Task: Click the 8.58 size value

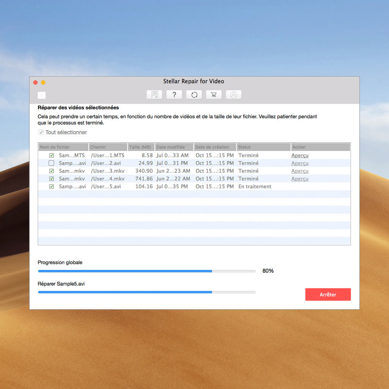Action: point(147,155)
